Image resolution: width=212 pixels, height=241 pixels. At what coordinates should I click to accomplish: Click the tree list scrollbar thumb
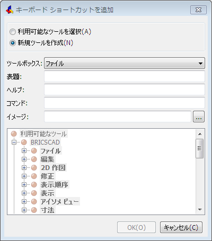pyautogui.click(x=200, y=148)
